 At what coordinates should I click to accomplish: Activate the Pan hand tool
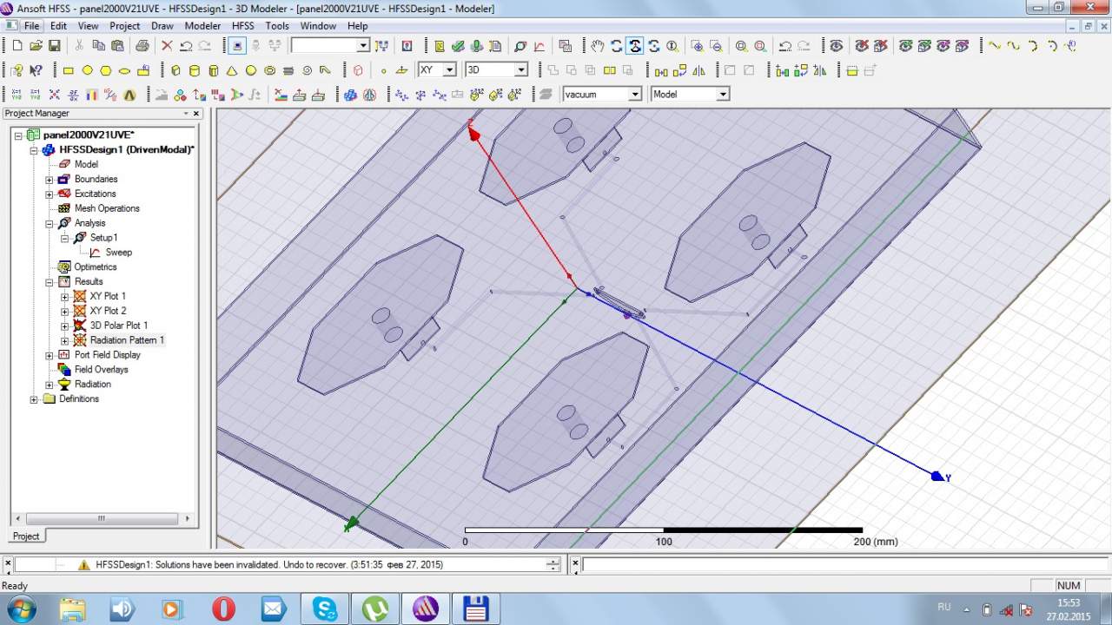click(597, 46)
